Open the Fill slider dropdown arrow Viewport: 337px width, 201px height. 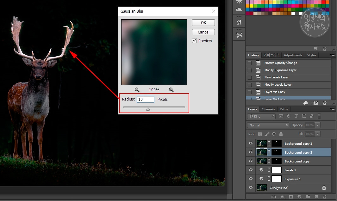coord(317,134)
